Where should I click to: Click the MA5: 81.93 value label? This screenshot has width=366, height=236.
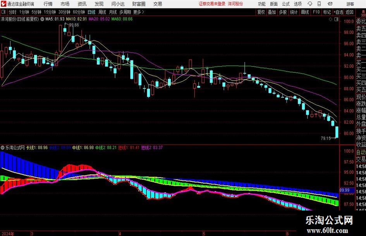[55, 19]
